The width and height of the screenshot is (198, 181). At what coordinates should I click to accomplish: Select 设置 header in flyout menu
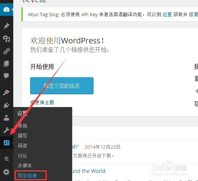pyautogui.click(x=22, y=113)
